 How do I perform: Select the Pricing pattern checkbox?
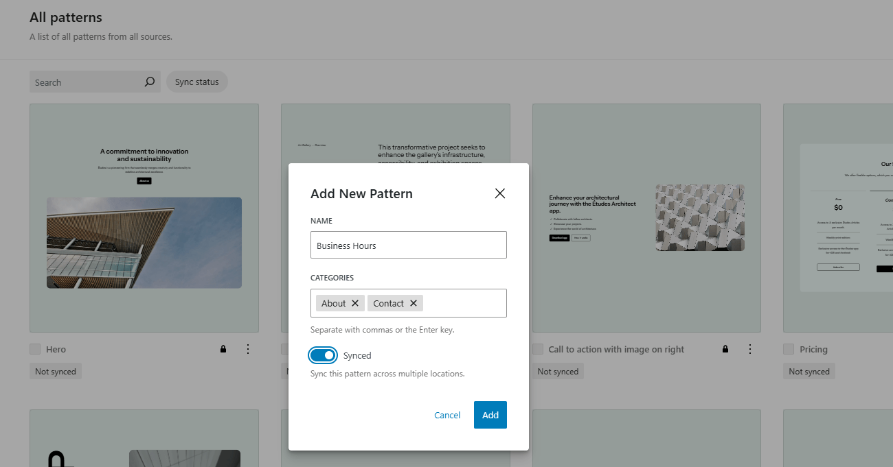coord(788,349)
